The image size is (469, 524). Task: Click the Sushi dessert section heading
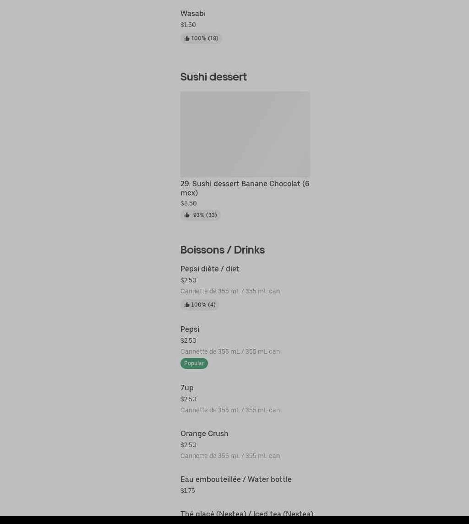(x=213, y=77)
